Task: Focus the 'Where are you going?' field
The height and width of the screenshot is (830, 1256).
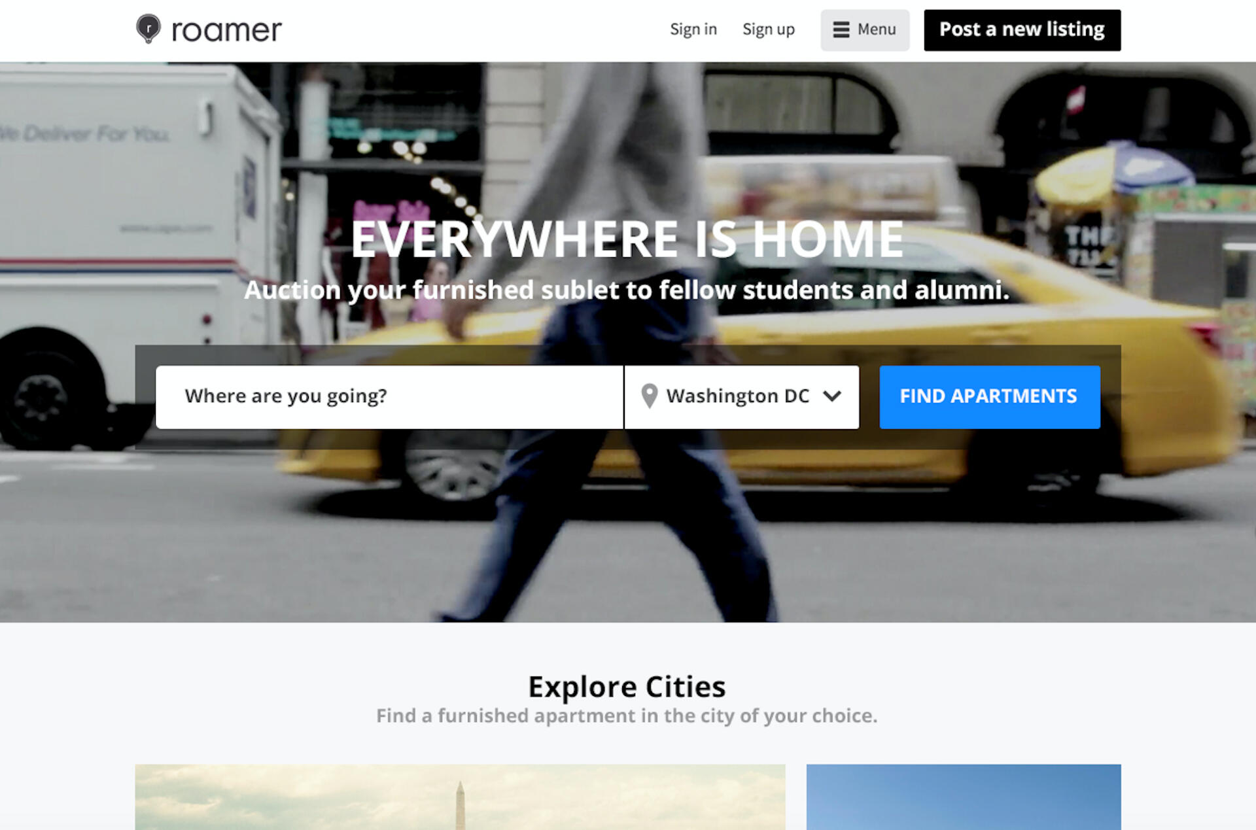Action: tap(389, 396)
